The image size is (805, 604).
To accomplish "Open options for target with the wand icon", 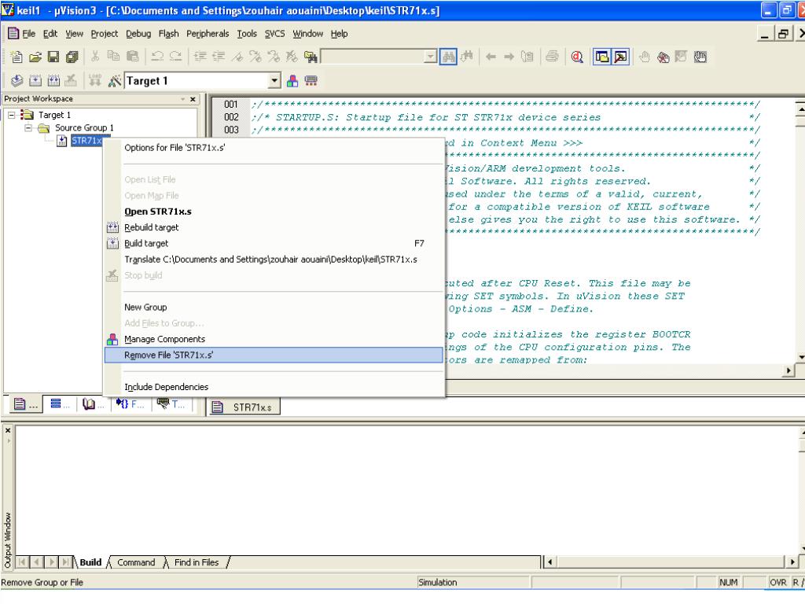I will coord(115,81).
